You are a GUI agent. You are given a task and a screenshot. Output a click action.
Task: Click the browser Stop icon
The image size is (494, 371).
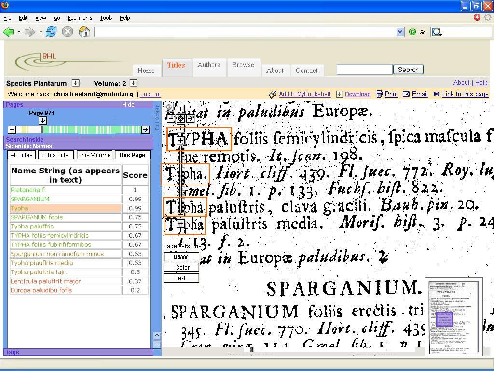coord(68,31)
